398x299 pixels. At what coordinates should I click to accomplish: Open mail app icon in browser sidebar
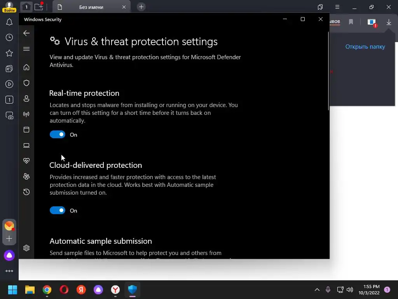pos(9,226)
